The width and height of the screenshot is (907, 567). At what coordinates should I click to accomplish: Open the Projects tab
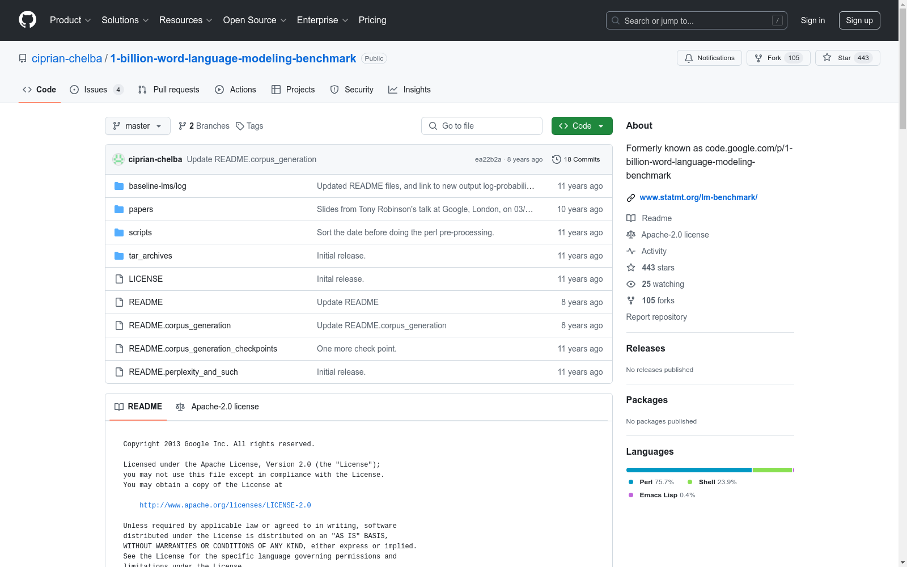293,90
